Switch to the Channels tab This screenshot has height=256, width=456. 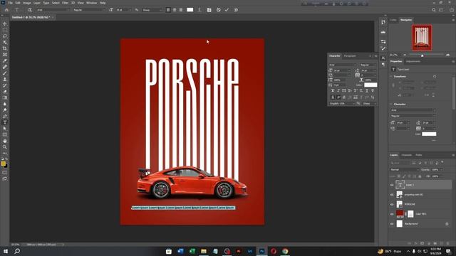coord(407,155)
